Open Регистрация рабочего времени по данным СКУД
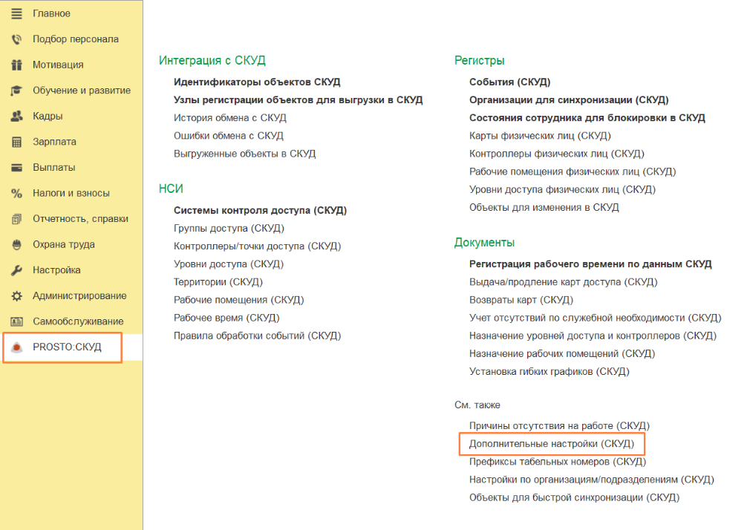This screenshot has width=747, height=530. tap(590, 264)
